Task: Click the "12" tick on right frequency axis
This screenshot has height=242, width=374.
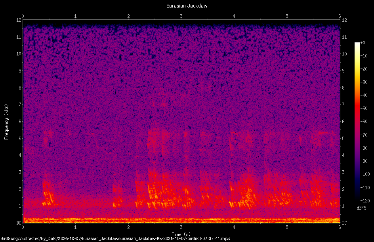Action: point(344,20)
